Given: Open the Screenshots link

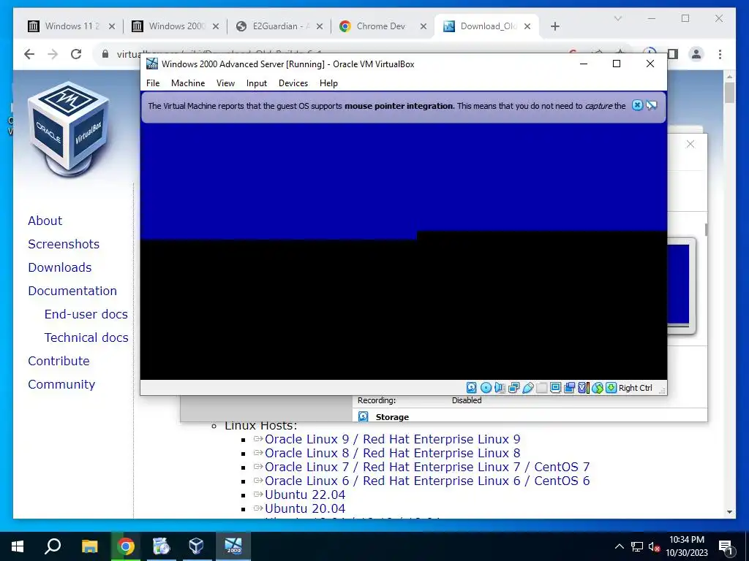Looking at the screenshot, I should click(x=64, y=244).
